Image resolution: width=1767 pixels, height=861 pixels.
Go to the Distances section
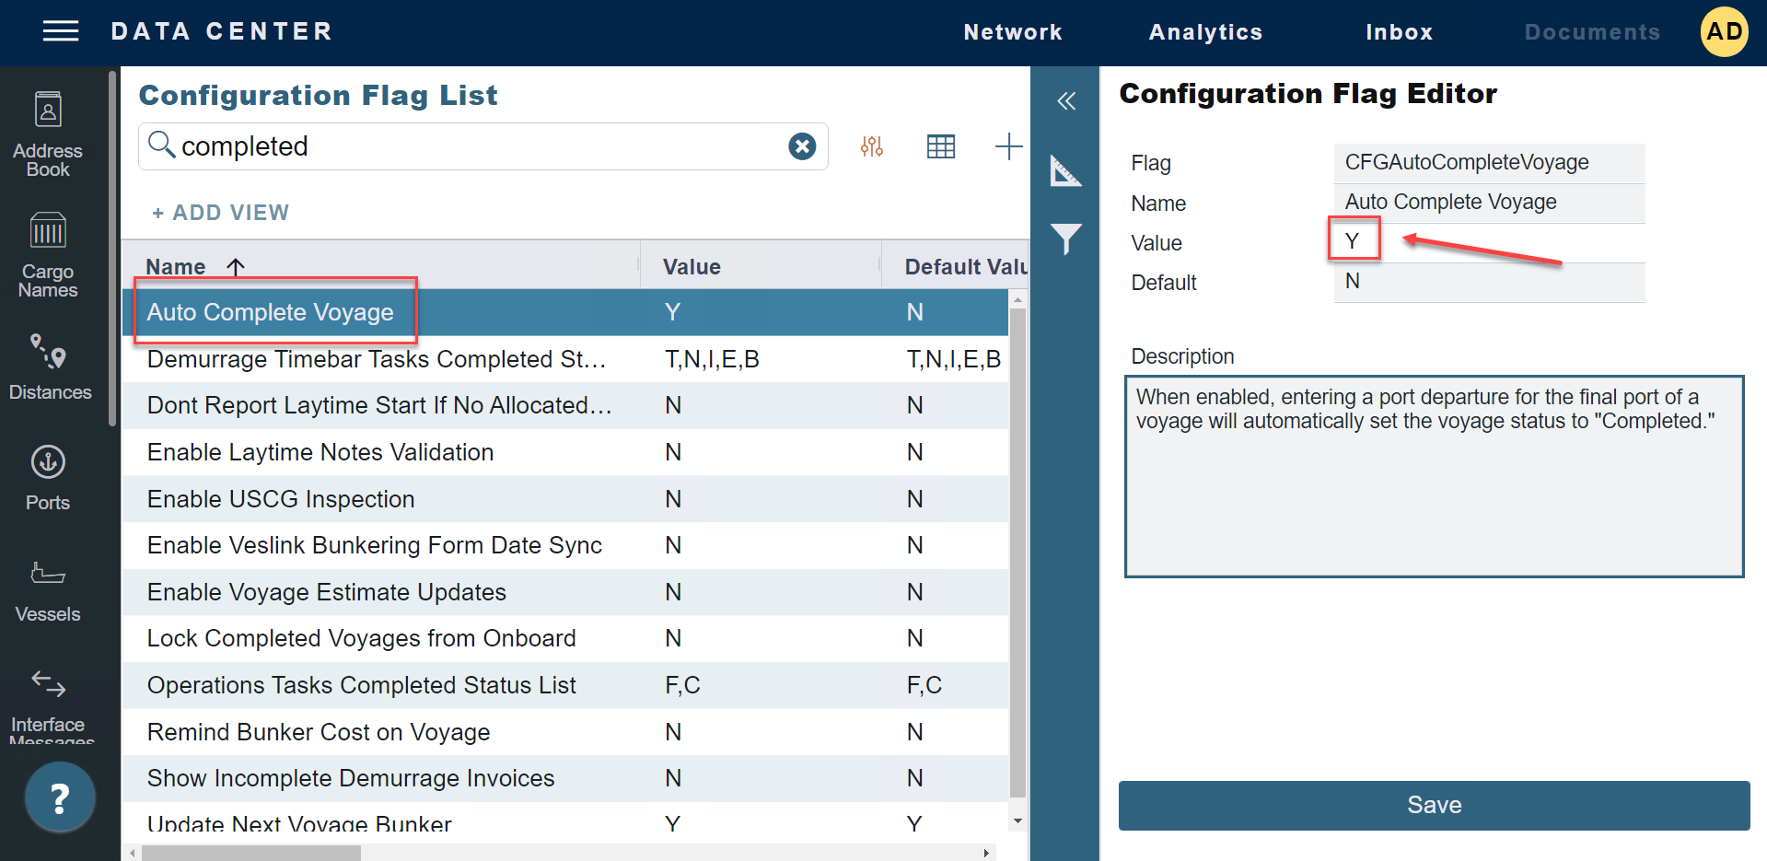49,367
